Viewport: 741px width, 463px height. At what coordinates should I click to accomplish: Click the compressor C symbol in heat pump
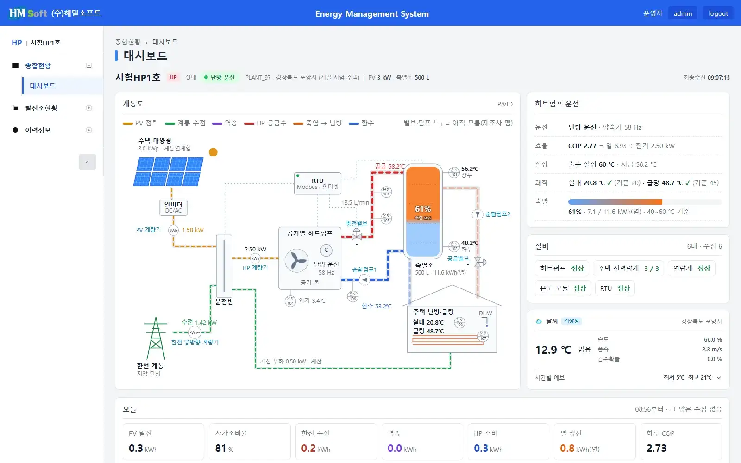click(x=326, y=250)
